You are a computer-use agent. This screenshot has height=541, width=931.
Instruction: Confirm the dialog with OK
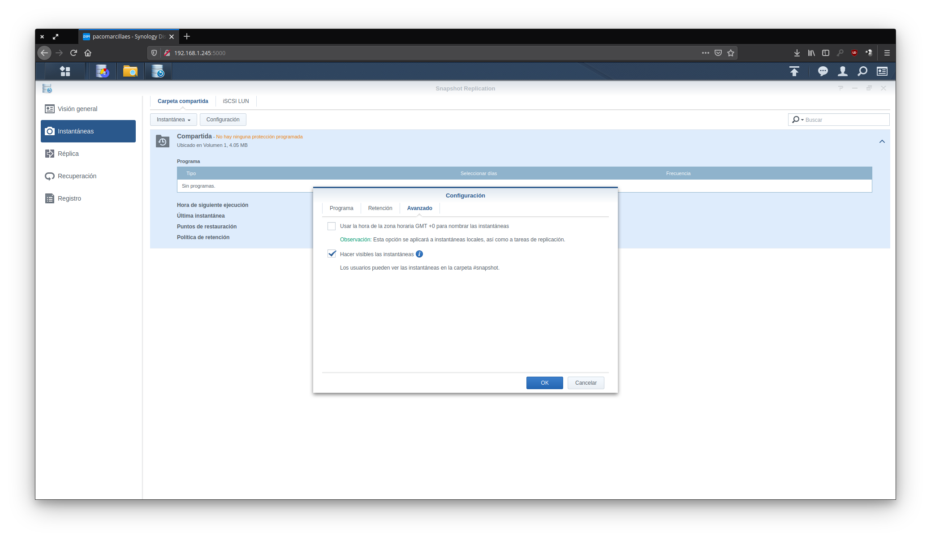tap(544, 383)
